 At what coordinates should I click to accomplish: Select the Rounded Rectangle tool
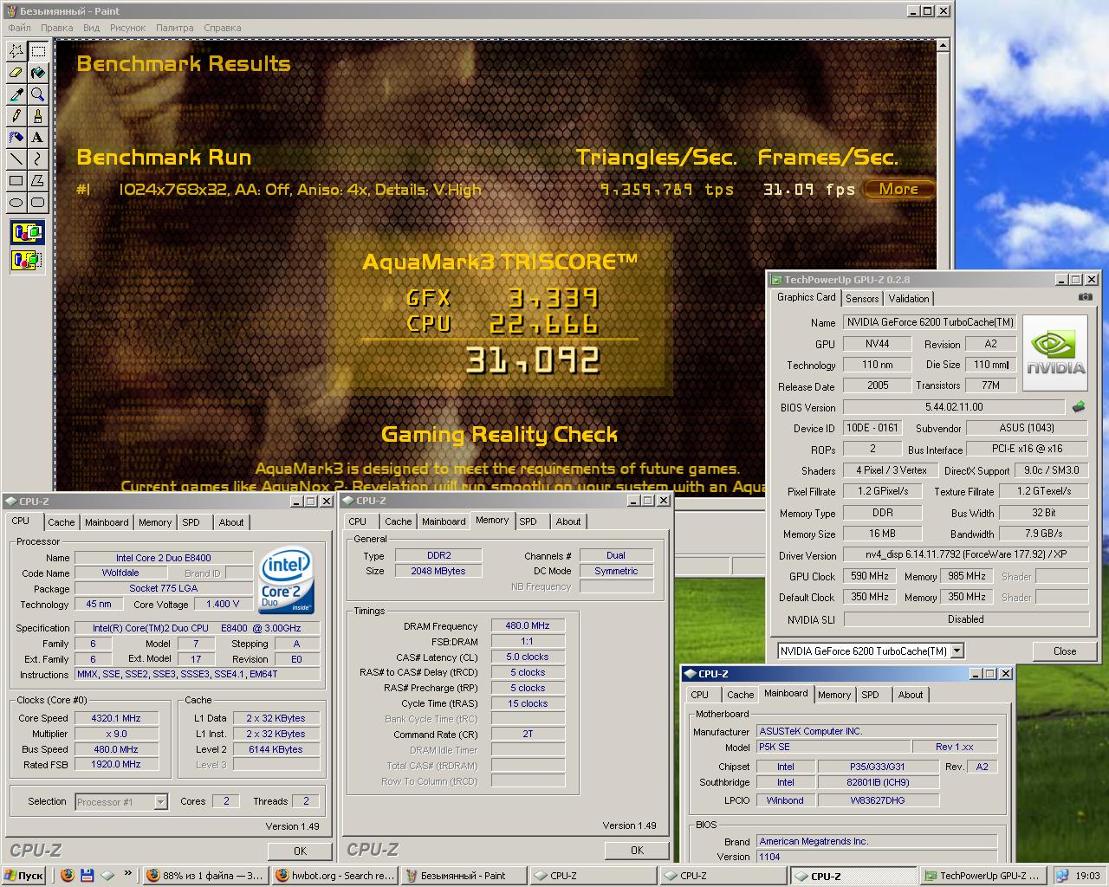pos(37,203)
